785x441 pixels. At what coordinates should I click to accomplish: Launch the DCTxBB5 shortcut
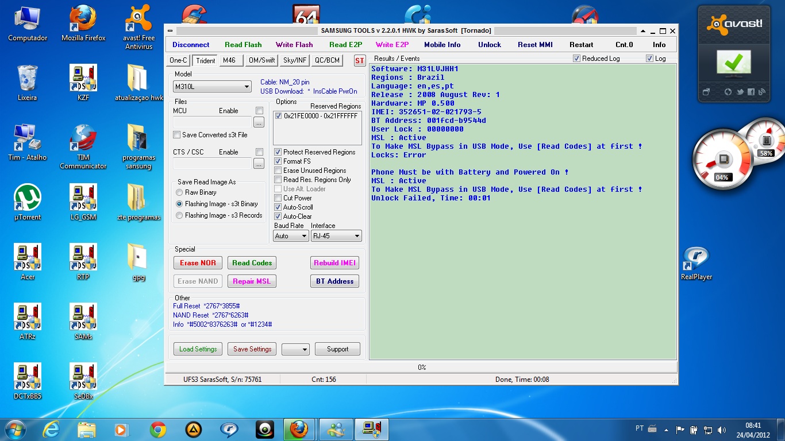[28, 382]
